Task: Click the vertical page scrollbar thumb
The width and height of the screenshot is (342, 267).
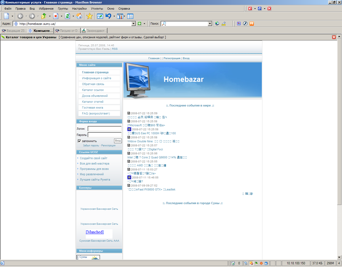Action: tap(339, 120)
